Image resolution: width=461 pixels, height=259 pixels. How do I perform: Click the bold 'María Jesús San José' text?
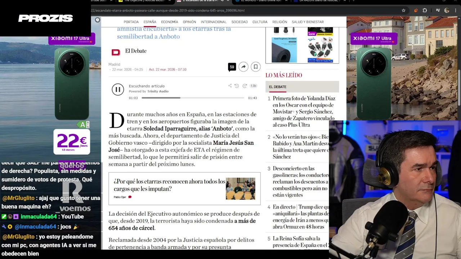coord(182,146)
